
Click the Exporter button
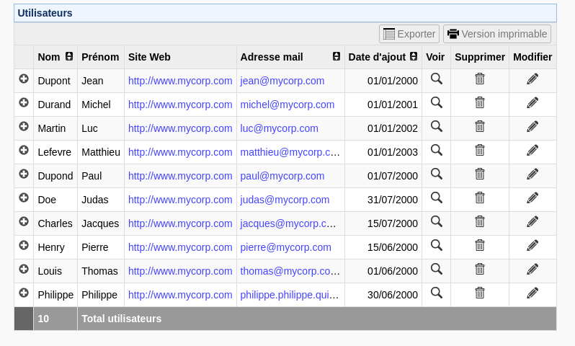coord(409,34)
